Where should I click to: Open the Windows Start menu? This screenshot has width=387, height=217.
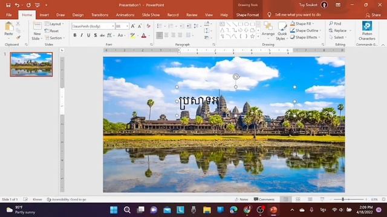coord(114,210)
